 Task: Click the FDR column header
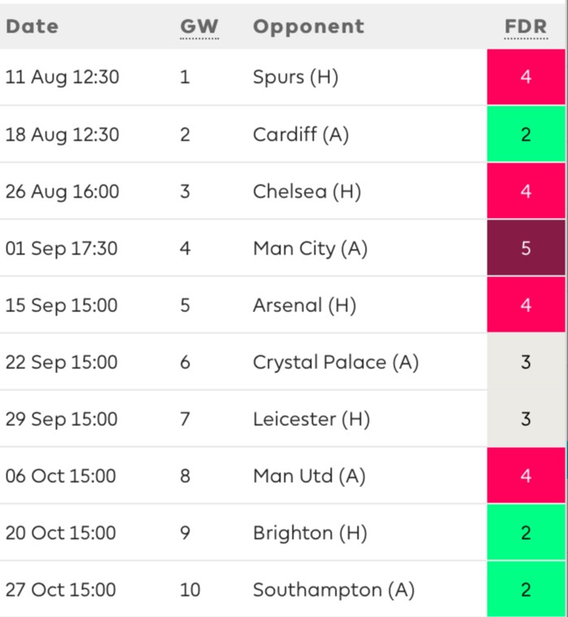[x=526, y=27]
